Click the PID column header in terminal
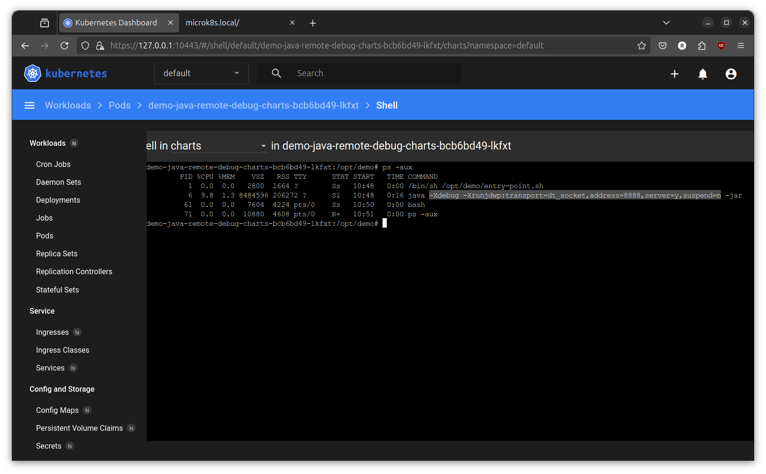This screenshot has width=766, height=474. (186, 176)
